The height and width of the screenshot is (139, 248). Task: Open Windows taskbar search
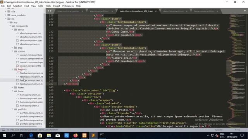coord(13,136)
